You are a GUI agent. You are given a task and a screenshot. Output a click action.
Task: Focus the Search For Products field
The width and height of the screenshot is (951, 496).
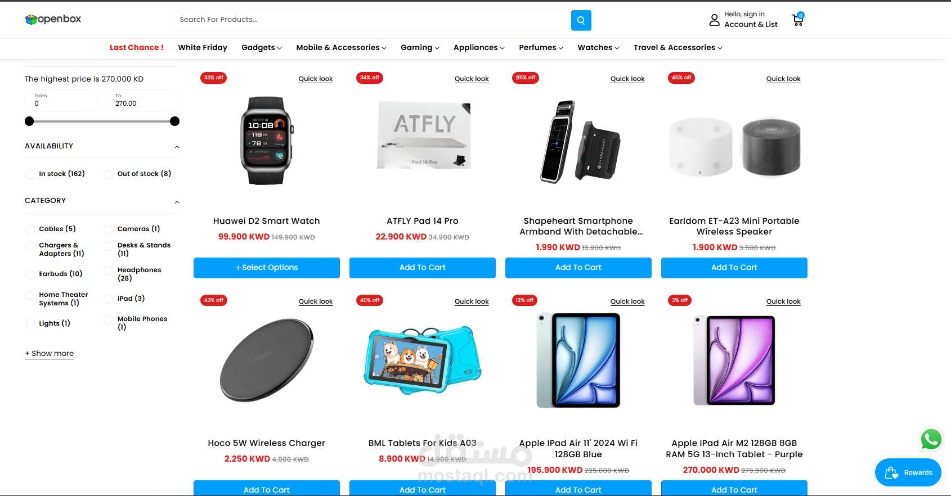pos(368,20)
